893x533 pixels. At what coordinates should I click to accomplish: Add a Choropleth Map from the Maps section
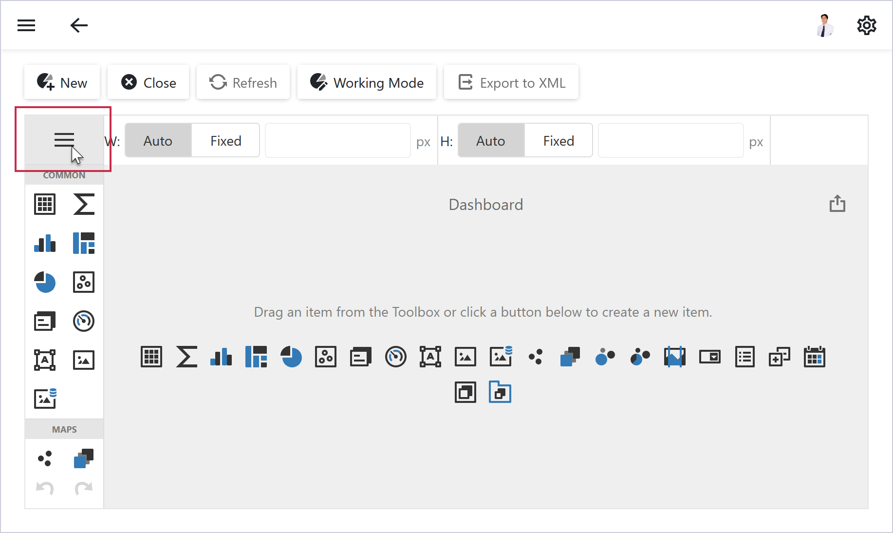[x=84, y=458]
